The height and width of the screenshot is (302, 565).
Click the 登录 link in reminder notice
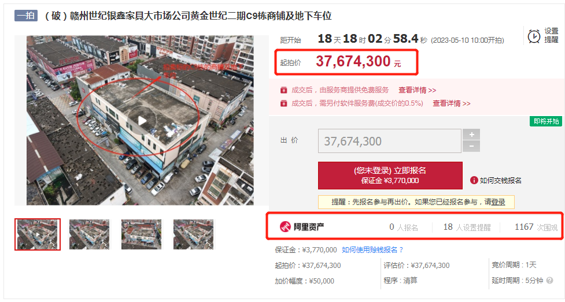coord(498,202)
